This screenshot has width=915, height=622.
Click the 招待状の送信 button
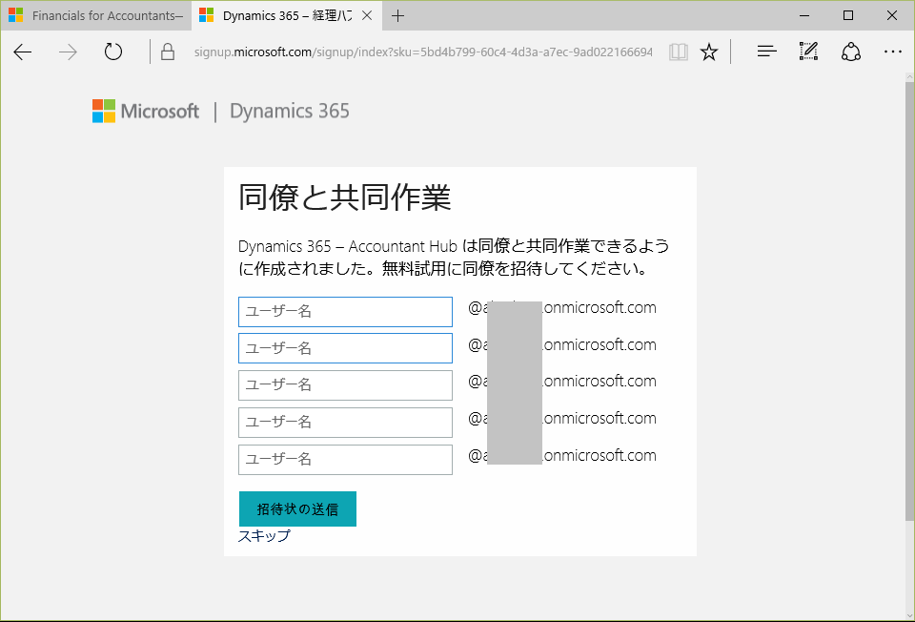pyautogui.click(x=297, y=508)
